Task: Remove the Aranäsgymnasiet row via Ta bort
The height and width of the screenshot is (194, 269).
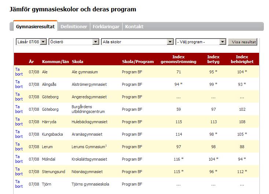Action: (x=19, y=134)
